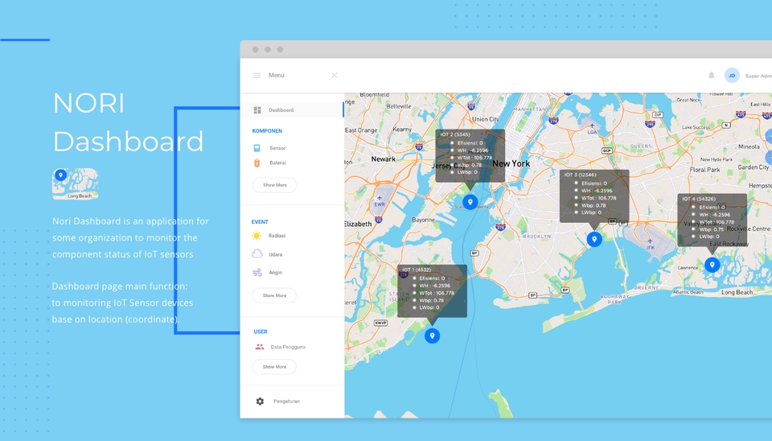Click the IOT 4 (54326) info popup
Screen dimensions: 772x441
pos(712,220)
